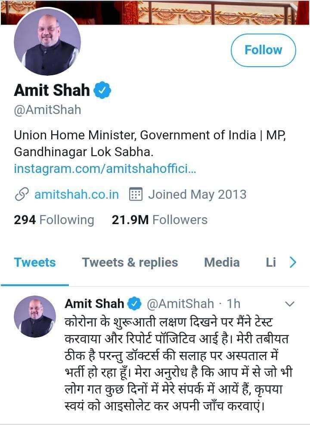Expand tweet options down-arrow menu

[x=290, y=304]
